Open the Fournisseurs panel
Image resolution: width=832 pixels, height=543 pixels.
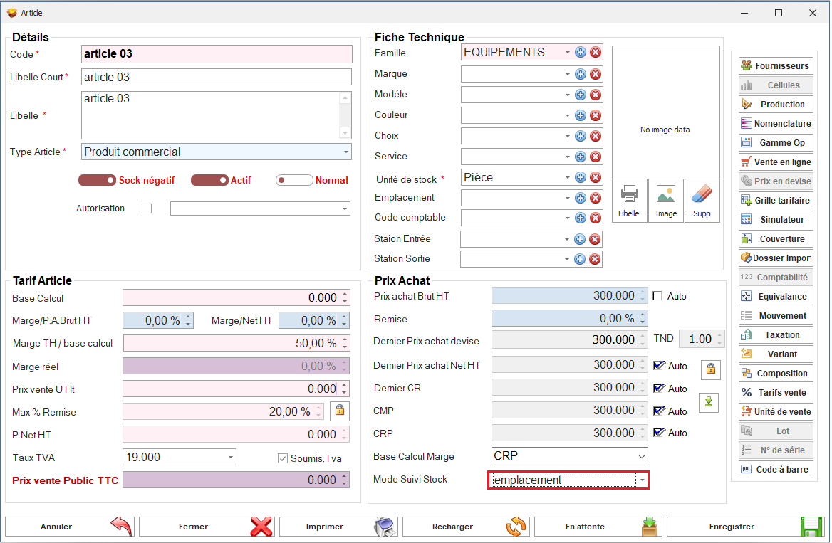coord(776,66)
